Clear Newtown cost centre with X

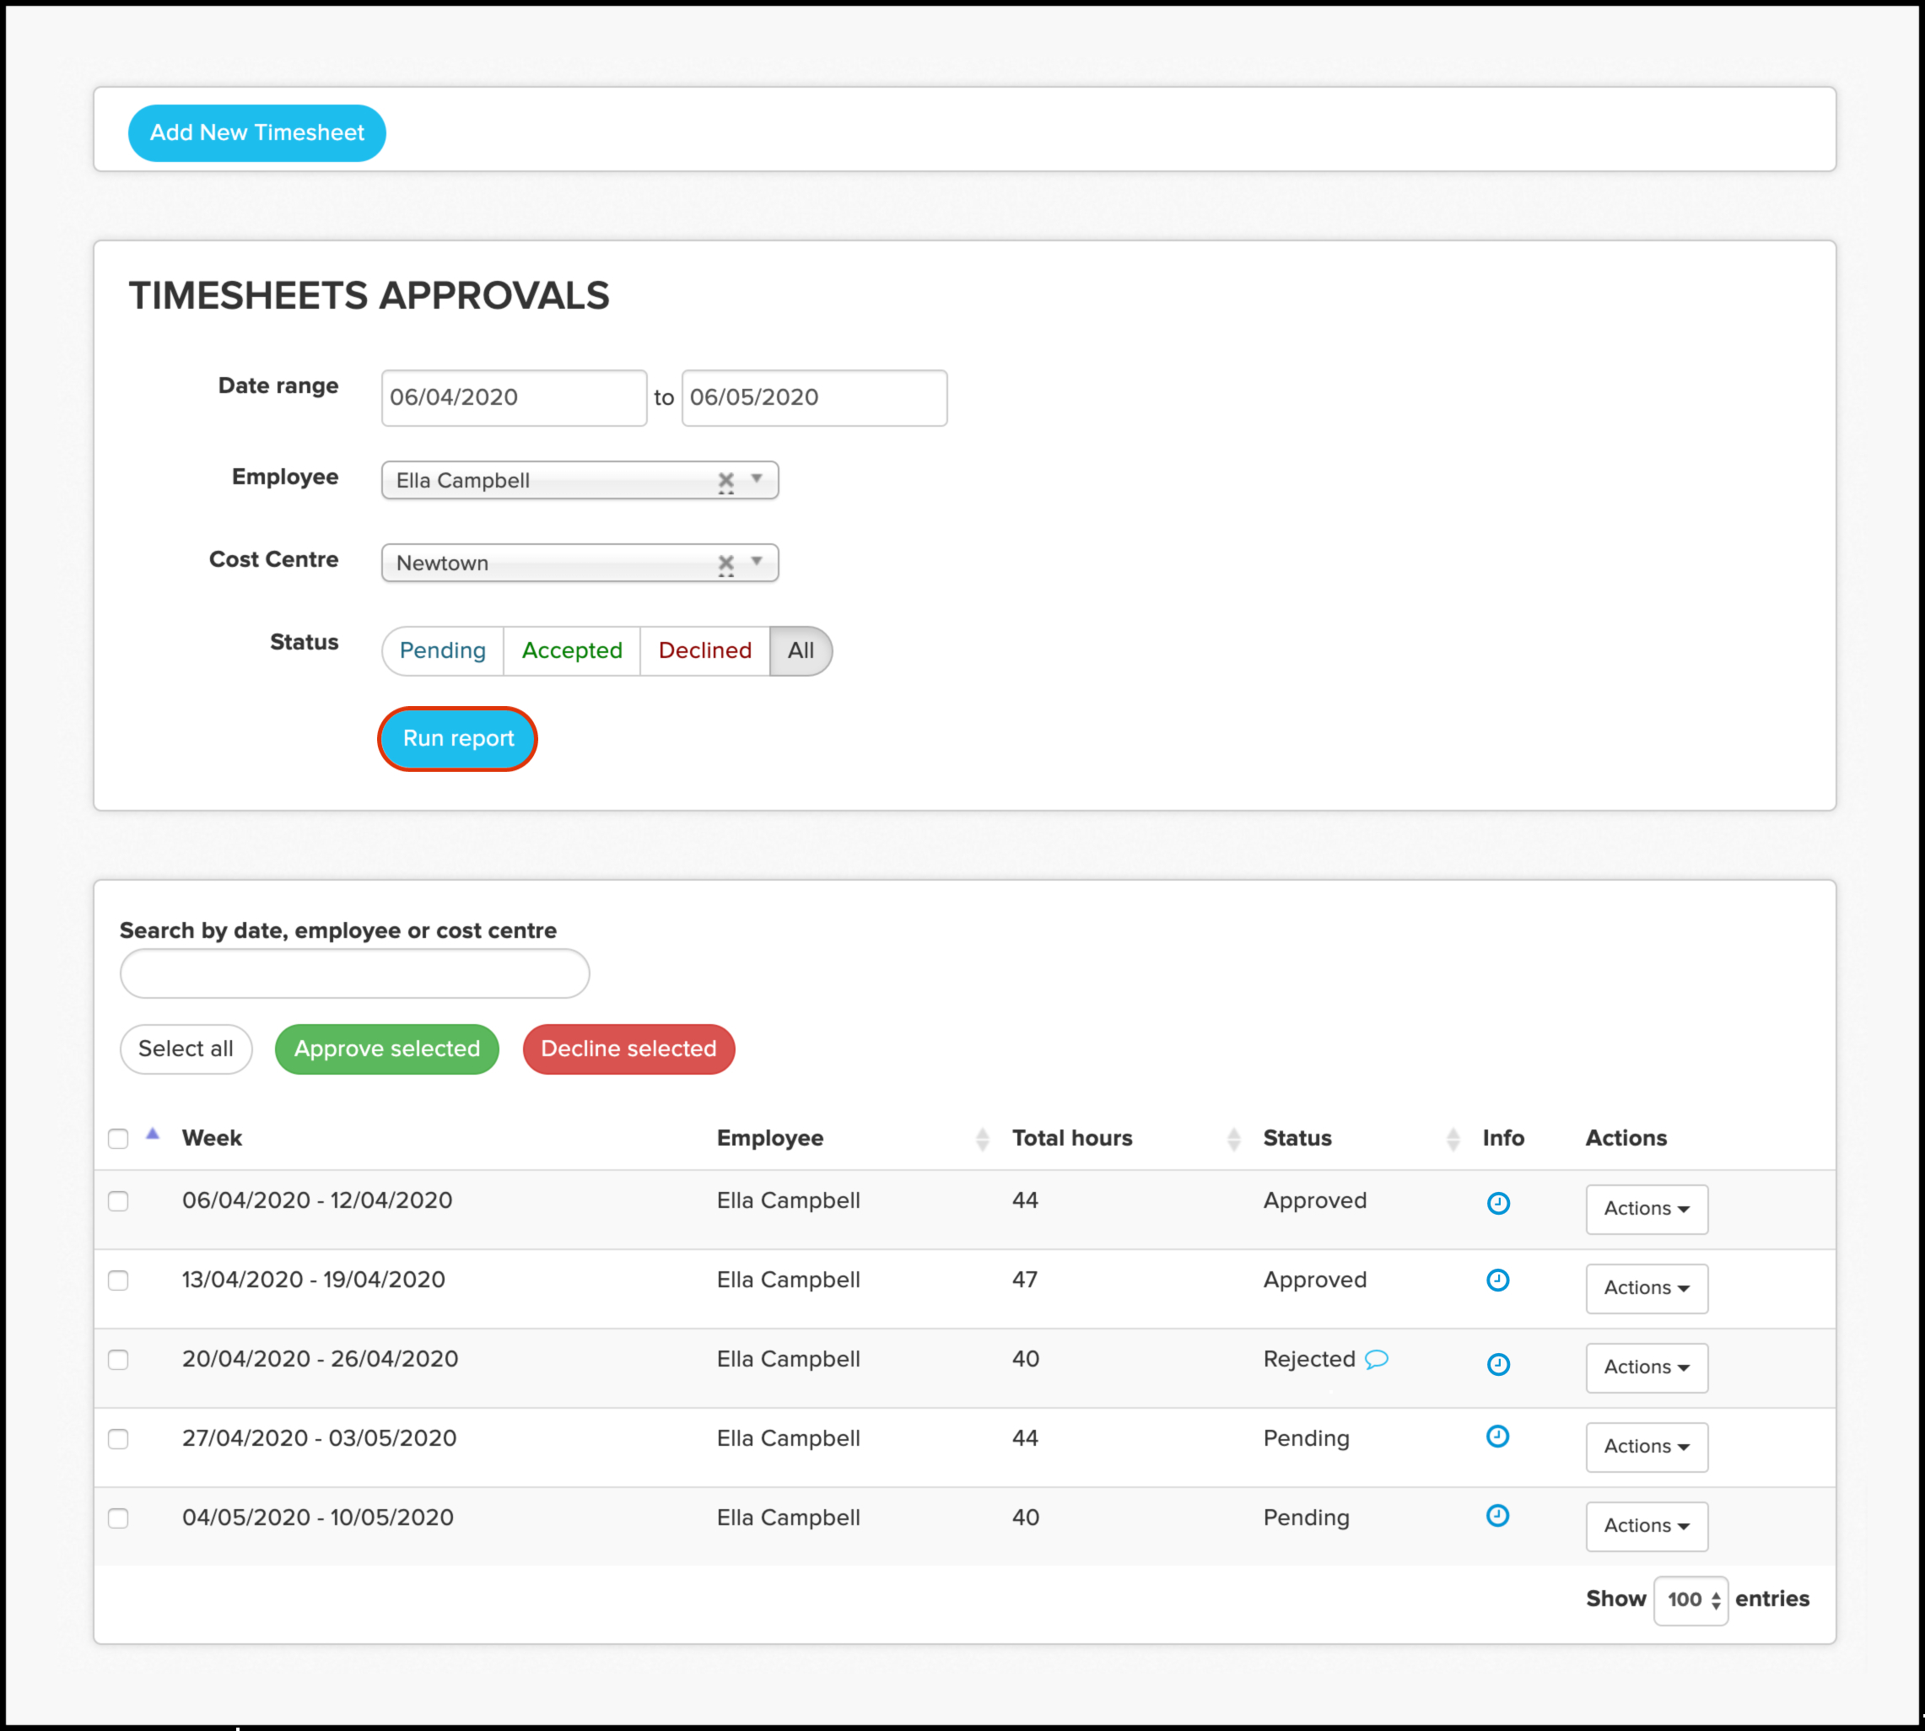(x=725, y=563)
